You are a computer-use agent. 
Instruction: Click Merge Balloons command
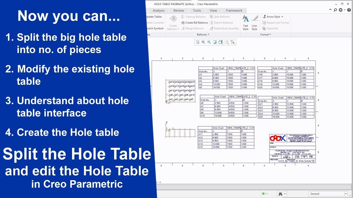[x=192, y=29]
